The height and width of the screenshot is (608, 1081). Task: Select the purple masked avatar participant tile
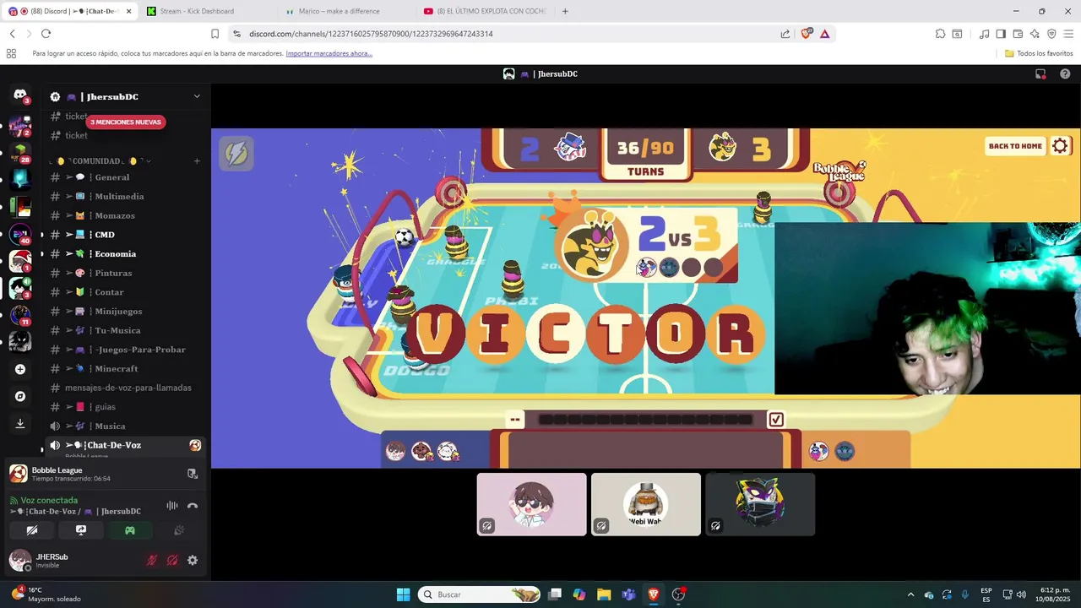(x=760, y=504)
